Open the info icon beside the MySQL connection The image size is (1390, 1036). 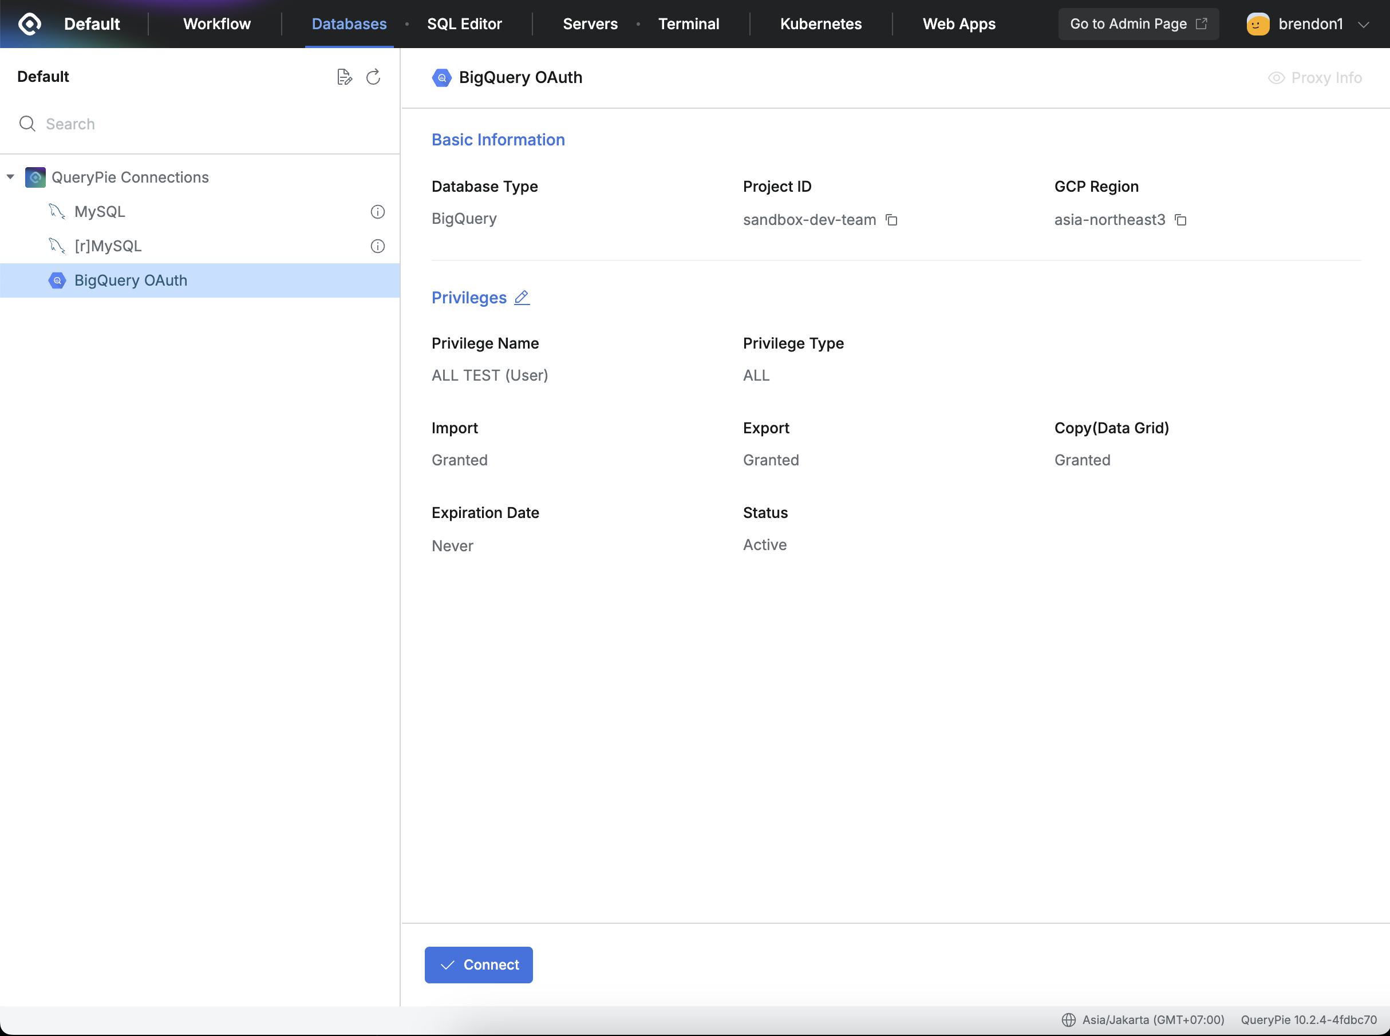(x=378, y=212)
